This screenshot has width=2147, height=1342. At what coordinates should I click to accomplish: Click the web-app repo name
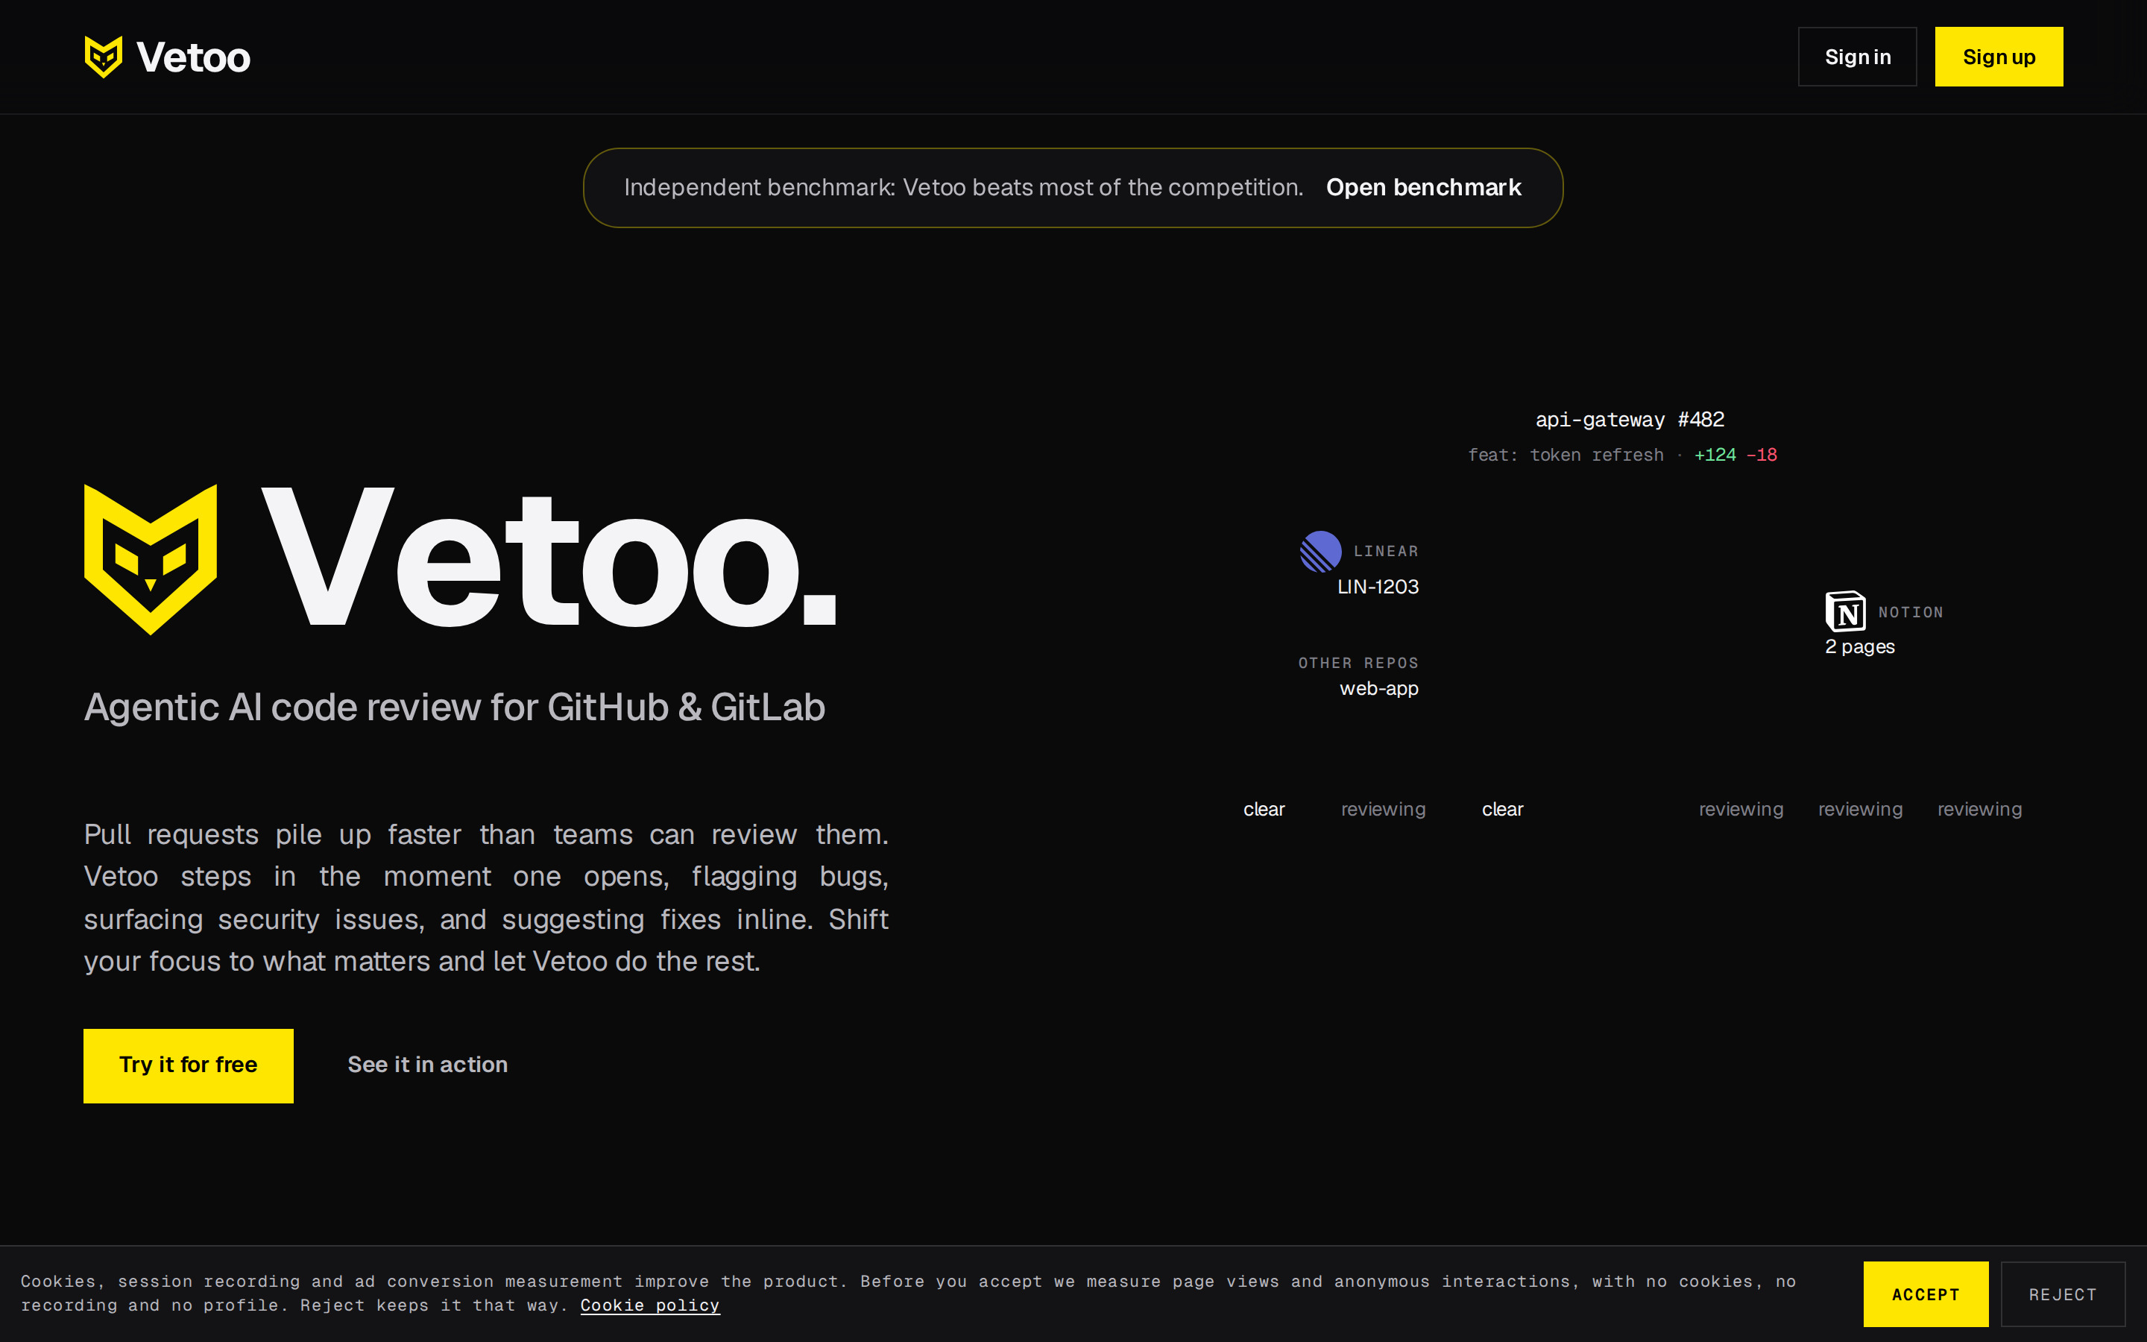pyautogui.click(x=1378, y=688)
